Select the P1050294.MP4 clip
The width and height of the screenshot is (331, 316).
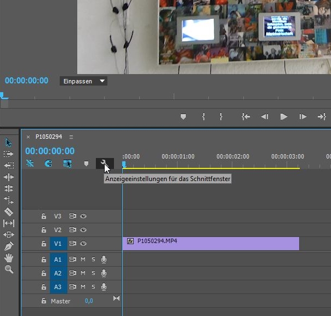(210, 244)
